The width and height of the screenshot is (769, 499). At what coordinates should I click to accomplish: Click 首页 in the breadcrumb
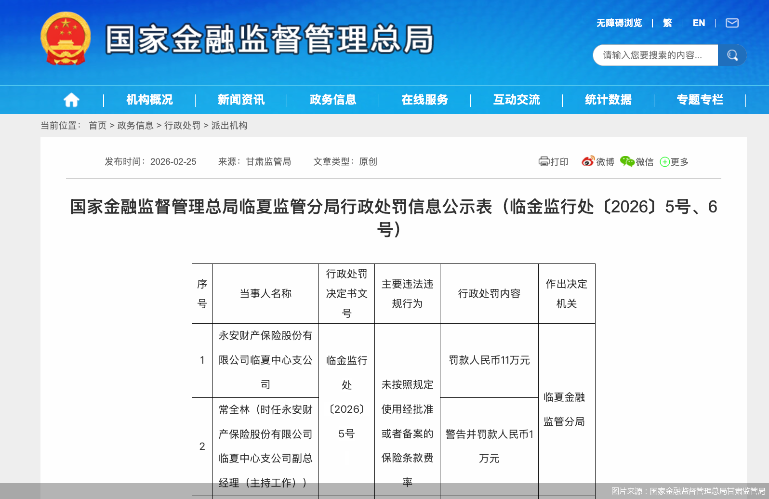[x=97, y=126]
